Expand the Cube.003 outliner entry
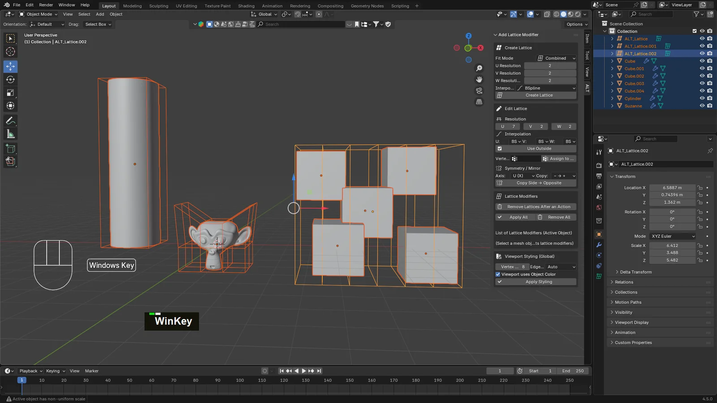The height and width of the screenshot is (403, 717). tap(612, 83)
